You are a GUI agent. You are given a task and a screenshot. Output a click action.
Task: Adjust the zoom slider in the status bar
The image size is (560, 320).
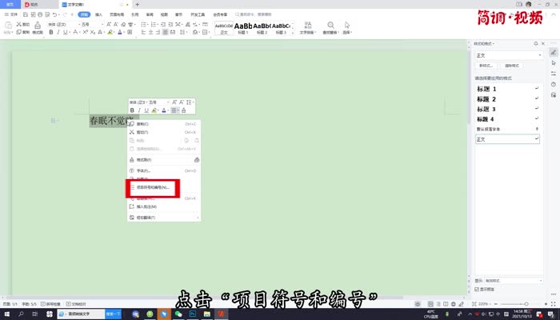click(x=524, y=305)
